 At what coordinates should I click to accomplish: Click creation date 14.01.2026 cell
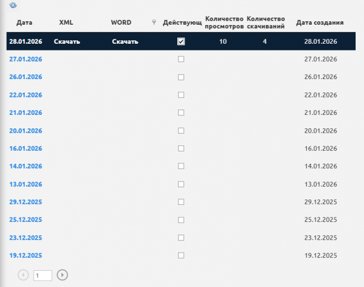click(321, 166)
